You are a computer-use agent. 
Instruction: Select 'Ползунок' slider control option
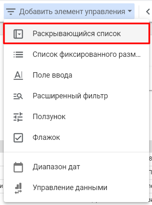click(x=76, y=117)
